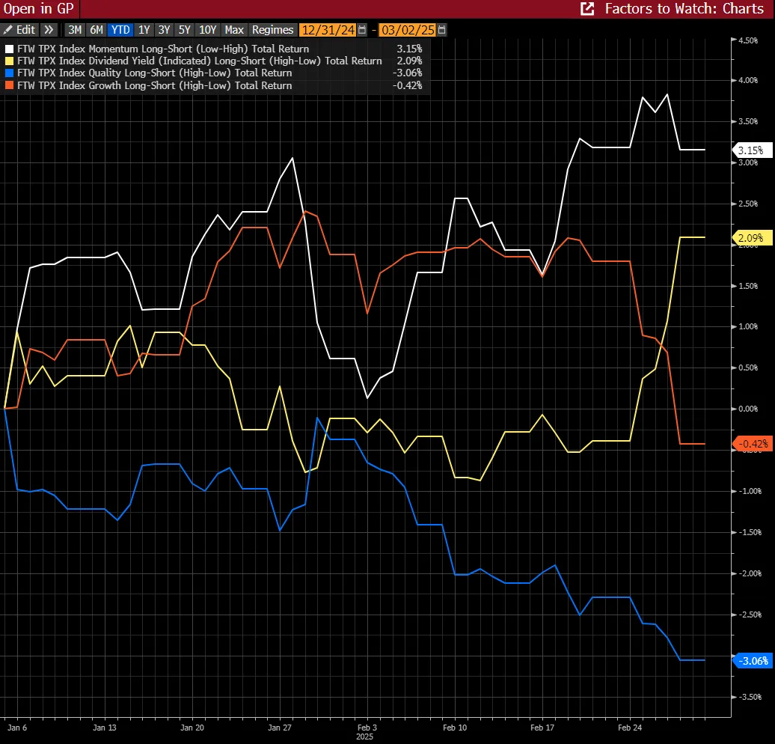Open the start date calendar picker
Image resolution: width=775 pixels, height=744 pixels.
(x=363, y=30)
